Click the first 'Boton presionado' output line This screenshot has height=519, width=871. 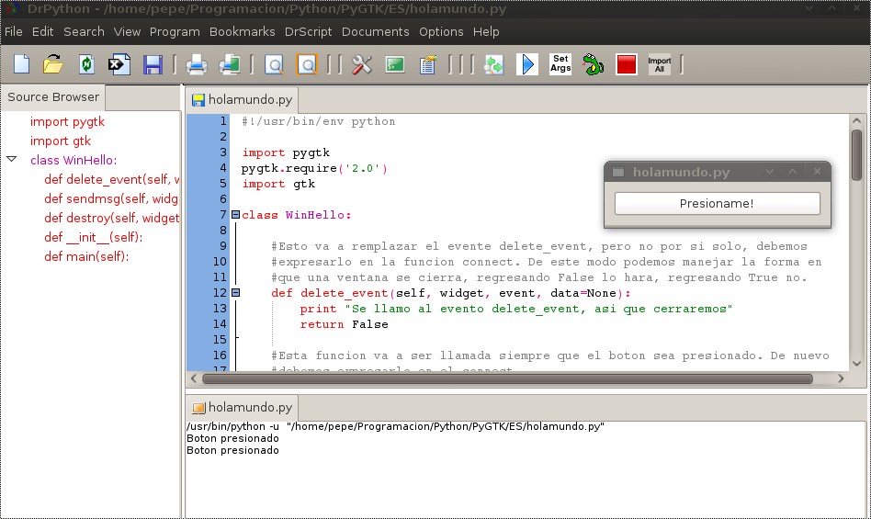click(x=232, y=438)
